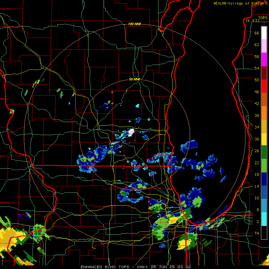Click the legend value "42"

pos(257,103)
